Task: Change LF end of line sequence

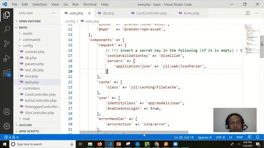Action: click(x=231, y=137)
